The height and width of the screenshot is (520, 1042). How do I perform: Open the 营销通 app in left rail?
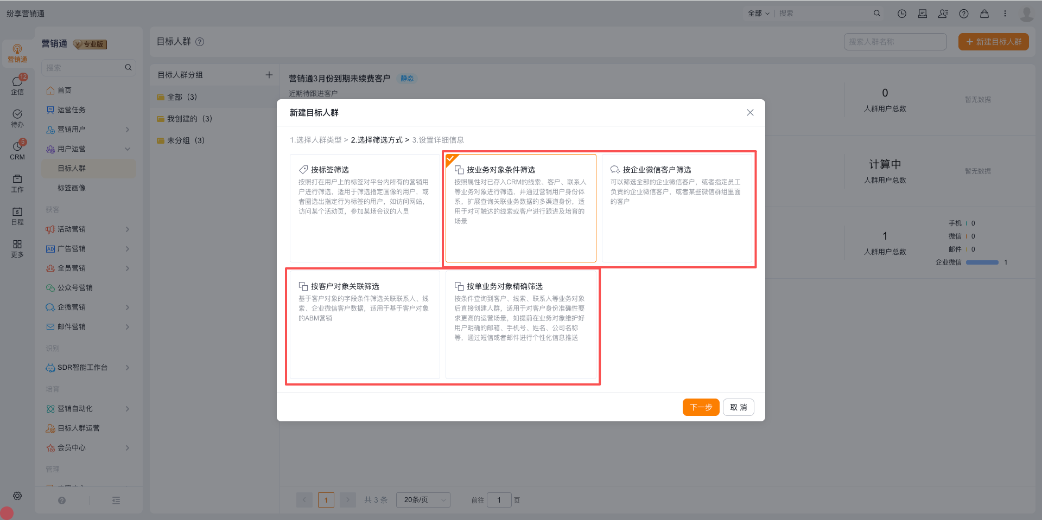click(17, 53)
